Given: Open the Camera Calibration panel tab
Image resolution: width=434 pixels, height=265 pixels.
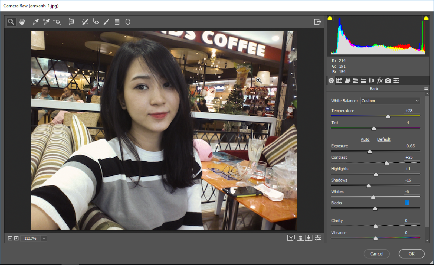Looking at the screenshot, I should click(388, 80).
